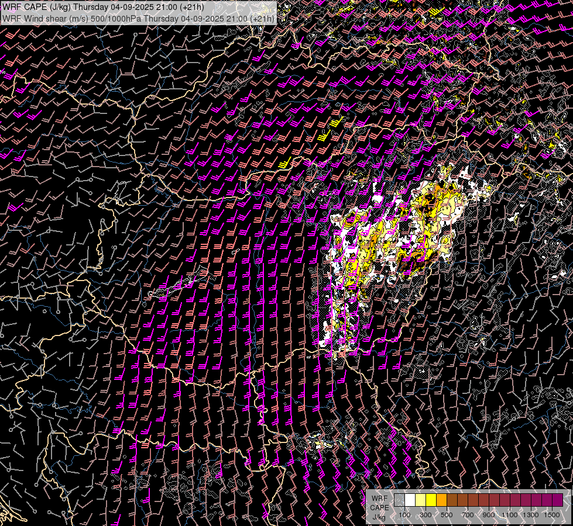The width and height of the screenshot is (573, 526).
Task: Click the 500 legend label
Action: pyautogui.click(x=447, y=515)
